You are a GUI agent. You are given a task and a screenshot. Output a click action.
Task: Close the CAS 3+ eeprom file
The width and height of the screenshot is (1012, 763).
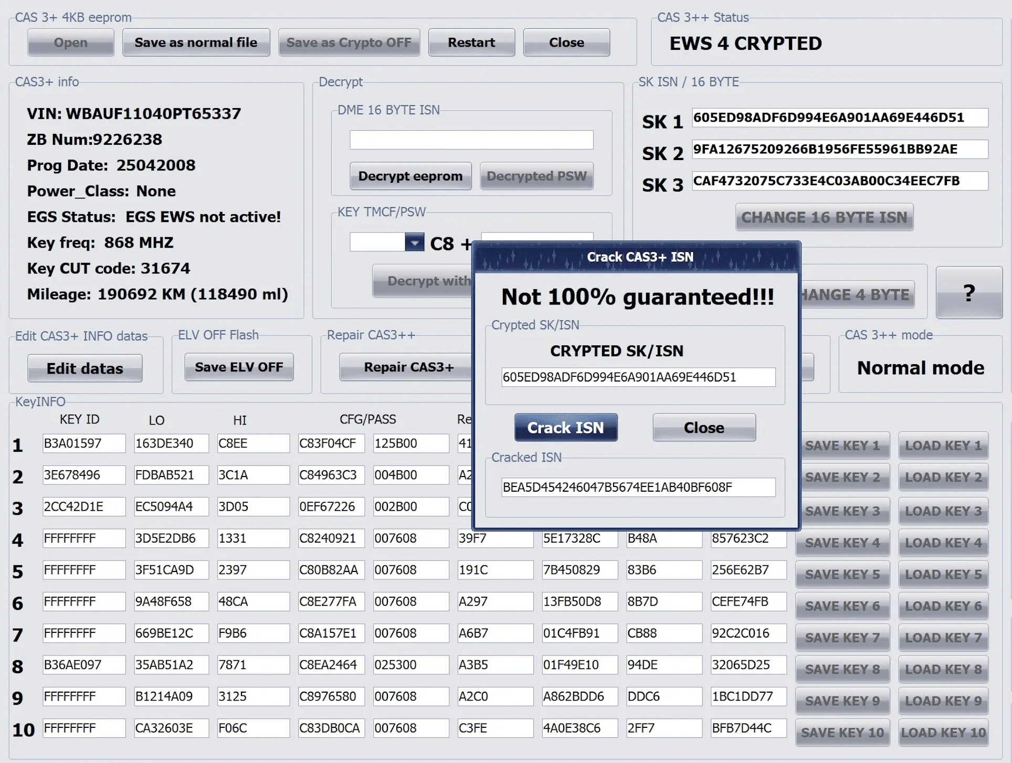pos(566,43)
